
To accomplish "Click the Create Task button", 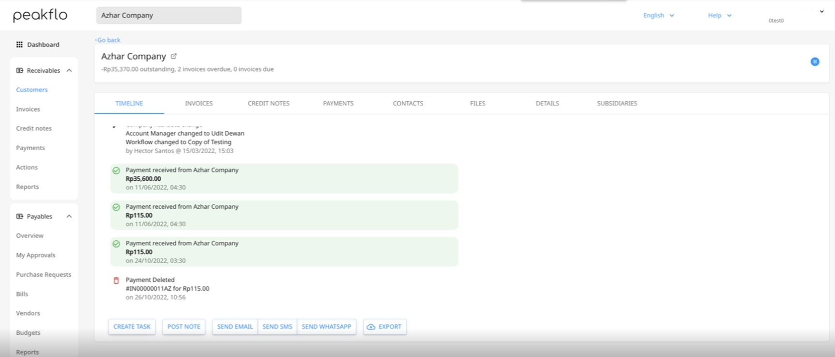I will point(132,327).
